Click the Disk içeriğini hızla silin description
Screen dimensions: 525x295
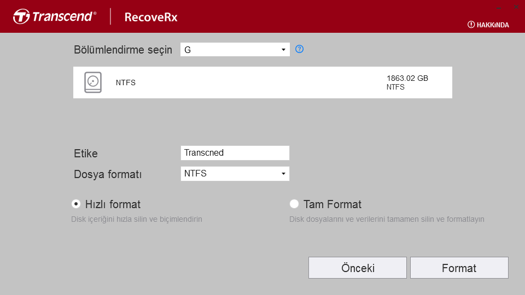(x=137, y=219)
